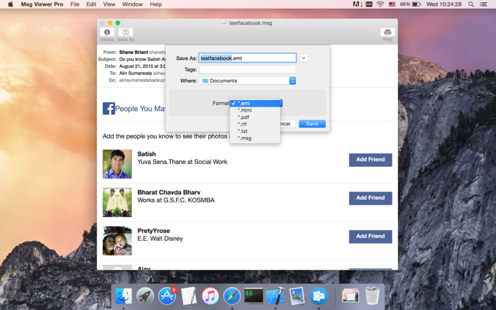This screenshot has width=496, height=310.
Task: Click Add Friend for PretyYrose
Action: coord(370,236)
